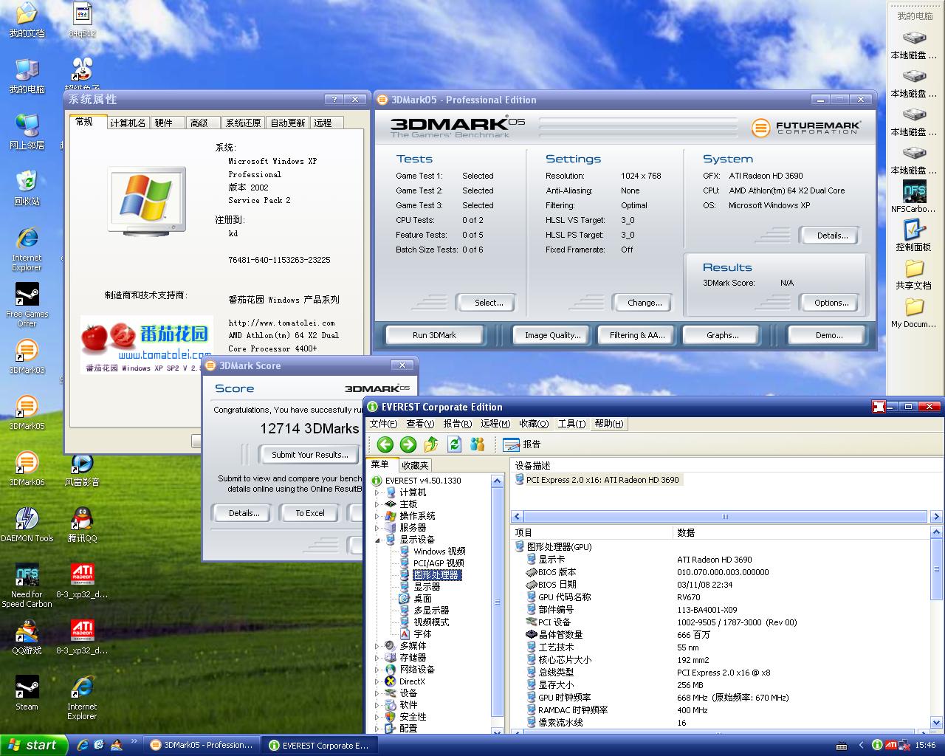
Task: Click the green Back arrow in EVEREST toolbar
Action: point(385,444)
